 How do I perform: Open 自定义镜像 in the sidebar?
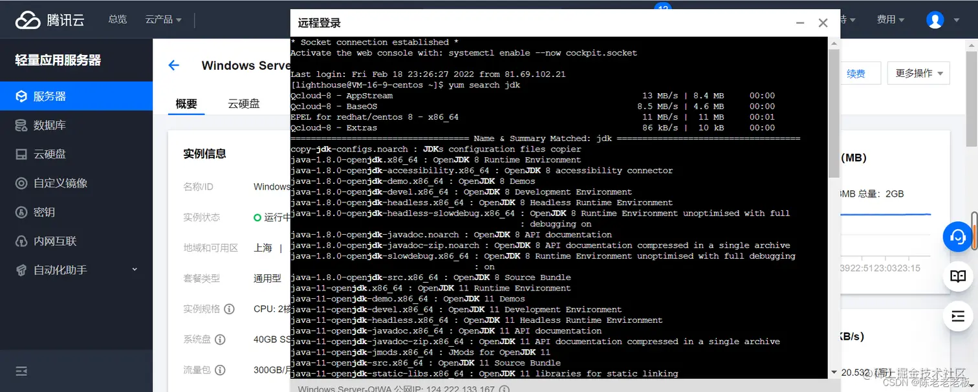click(x=76, y=183)
